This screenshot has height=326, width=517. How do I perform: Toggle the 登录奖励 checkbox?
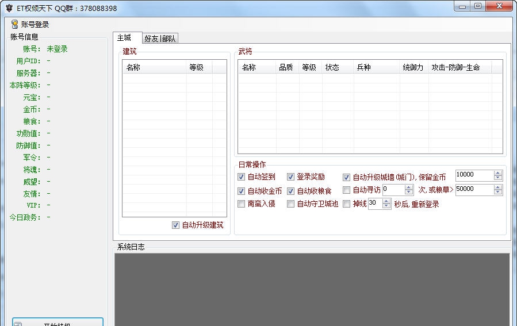click(290, 177)
